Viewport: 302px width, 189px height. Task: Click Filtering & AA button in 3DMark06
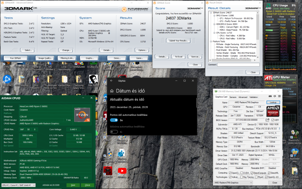tap(67, 58)
